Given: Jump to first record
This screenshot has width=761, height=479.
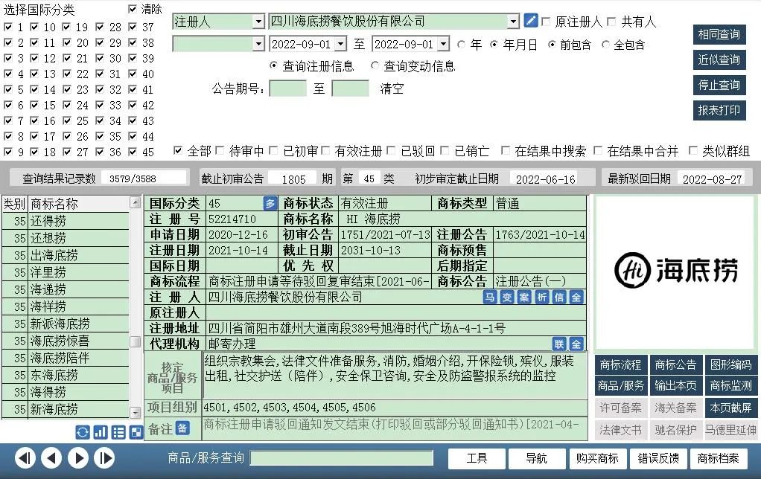Looking at the screenshot, I should (x=25, y=458).
